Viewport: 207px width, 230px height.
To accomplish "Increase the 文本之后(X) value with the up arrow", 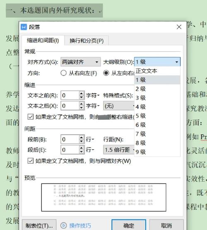I will pyautogui.click(x=82, y=104).
